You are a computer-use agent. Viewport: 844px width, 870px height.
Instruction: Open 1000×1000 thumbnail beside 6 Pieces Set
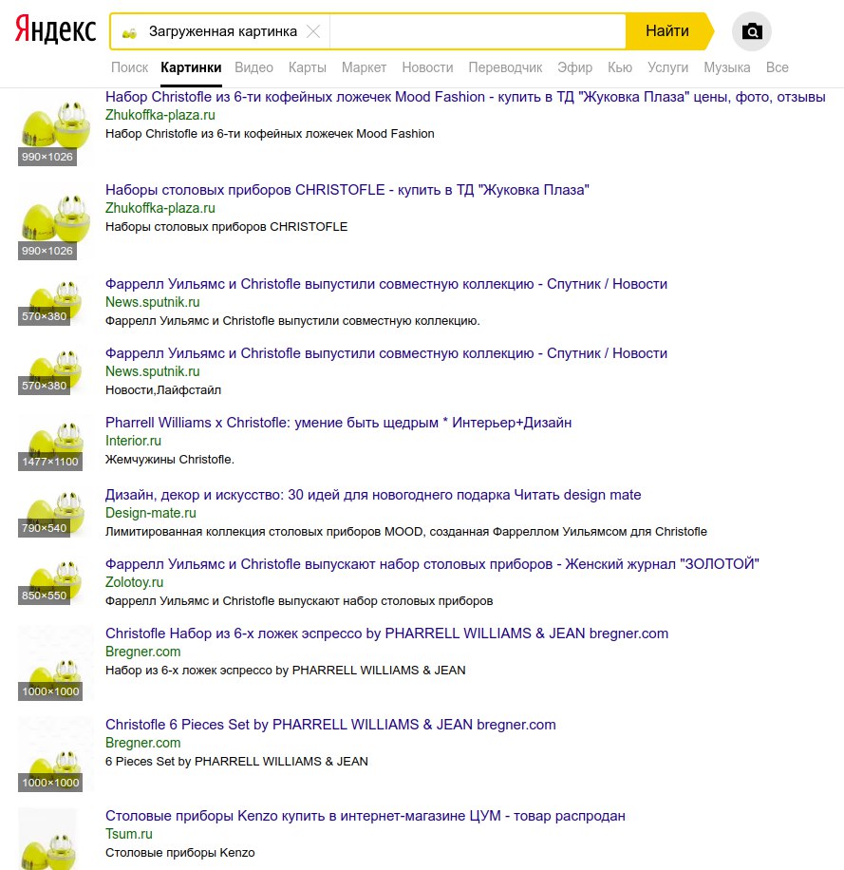click(x=55, y=754)
